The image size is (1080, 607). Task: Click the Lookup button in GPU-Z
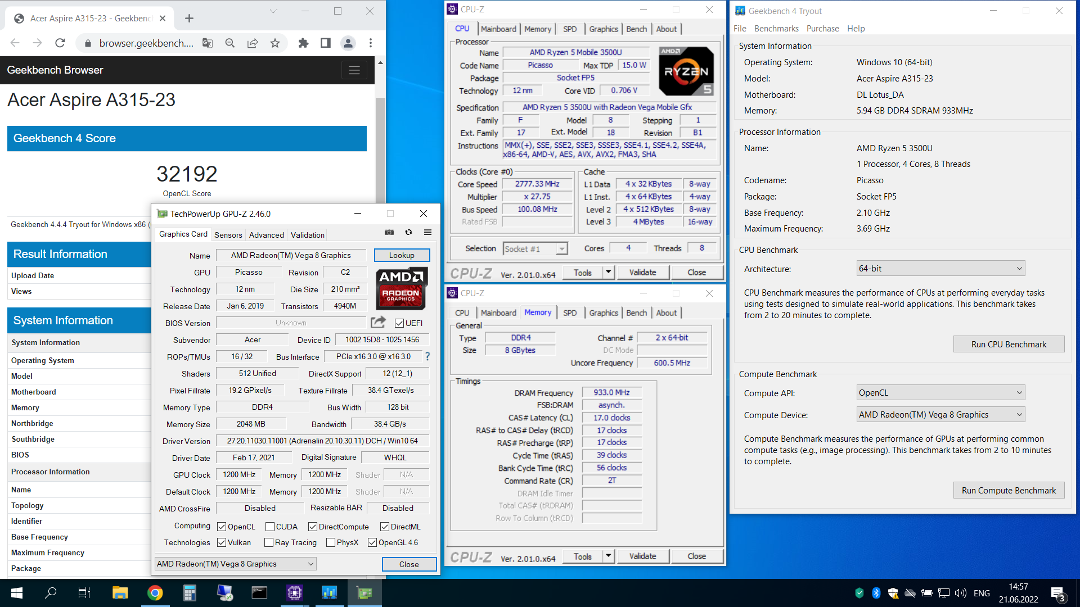click(x=402, y=255)
